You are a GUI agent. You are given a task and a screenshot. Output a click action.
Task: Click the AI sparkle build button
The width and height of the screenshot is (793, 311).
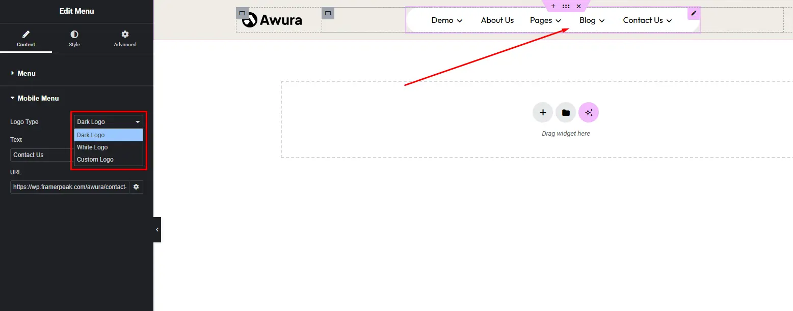coord(589,112)
